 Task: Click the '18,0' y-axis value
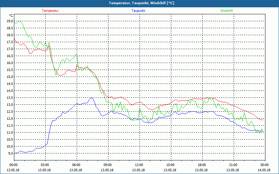(10, 35)
